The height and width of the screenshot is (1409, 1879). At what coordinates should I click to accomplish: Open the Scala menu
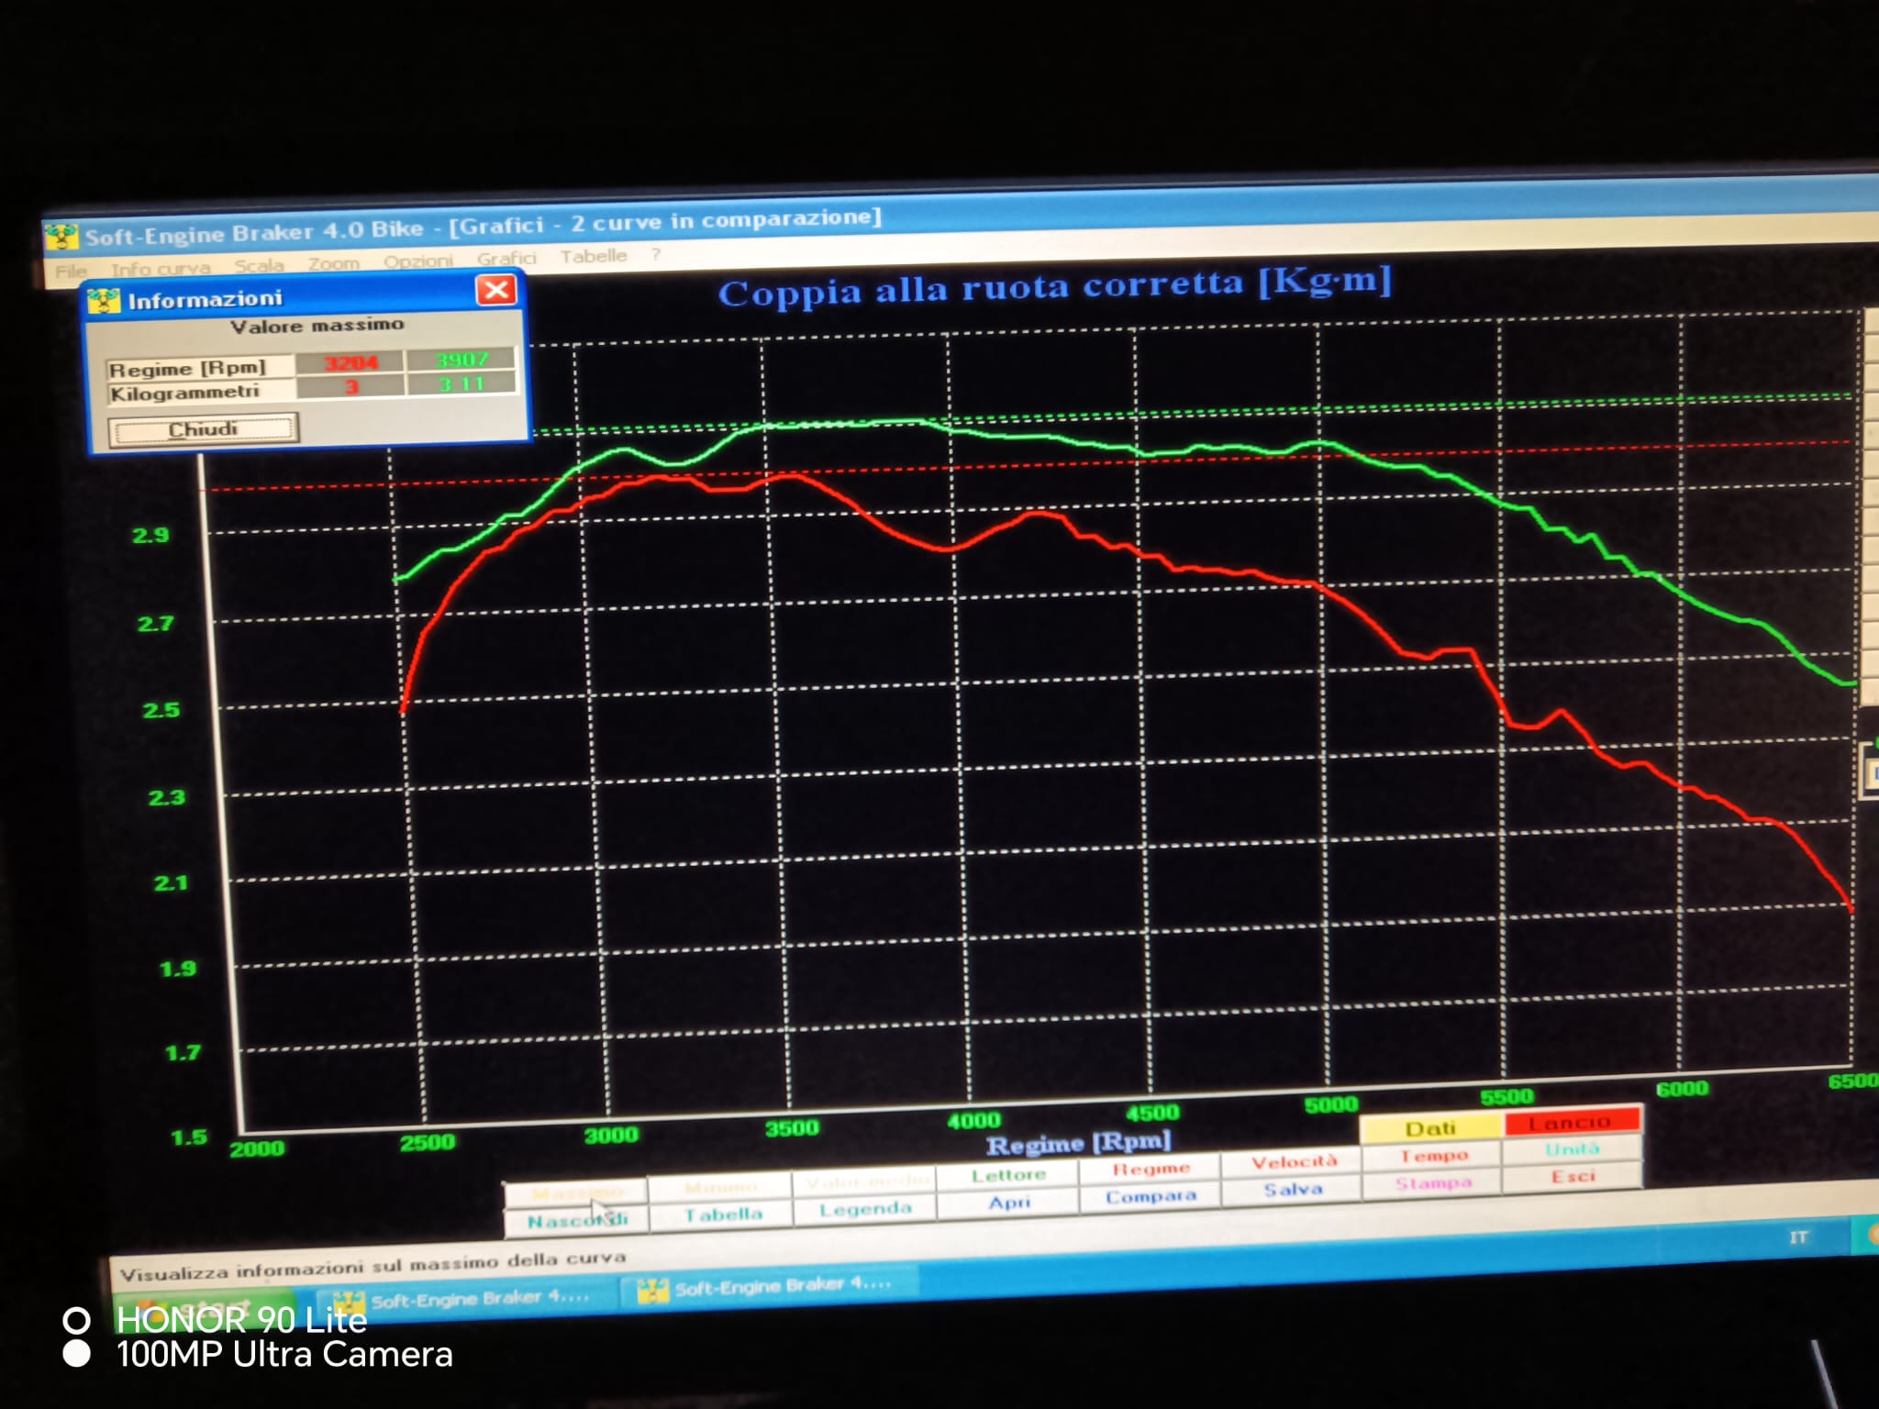[x=259, y=265]
